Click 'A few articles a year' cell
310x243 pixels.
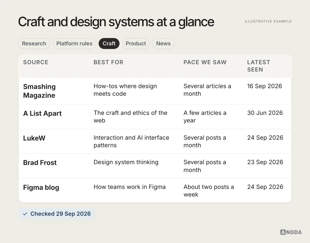coord(205,116)
